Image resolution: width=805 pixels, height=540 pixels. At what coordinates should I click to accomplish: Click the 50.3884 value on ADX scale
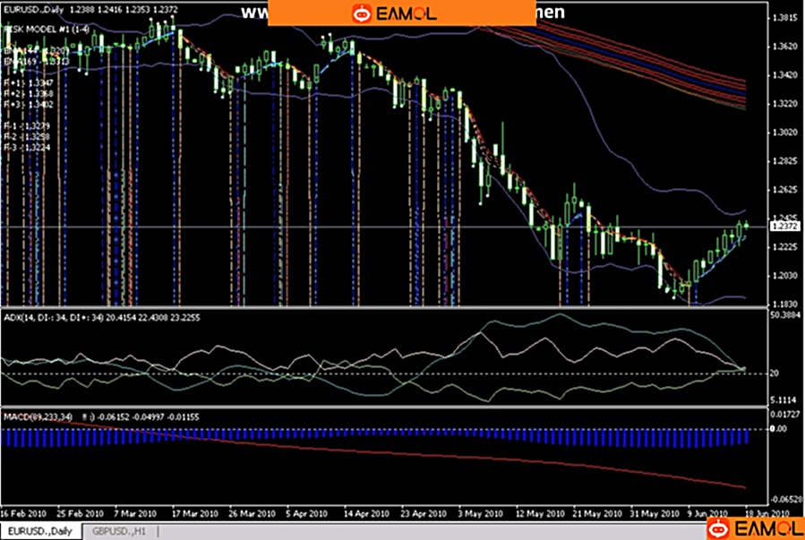pos(786,316)
